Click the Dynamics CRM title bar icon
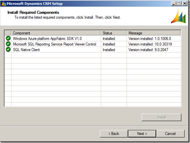This screenshot has width=190, height=143. pyautogui.click(x=4, y=4)
